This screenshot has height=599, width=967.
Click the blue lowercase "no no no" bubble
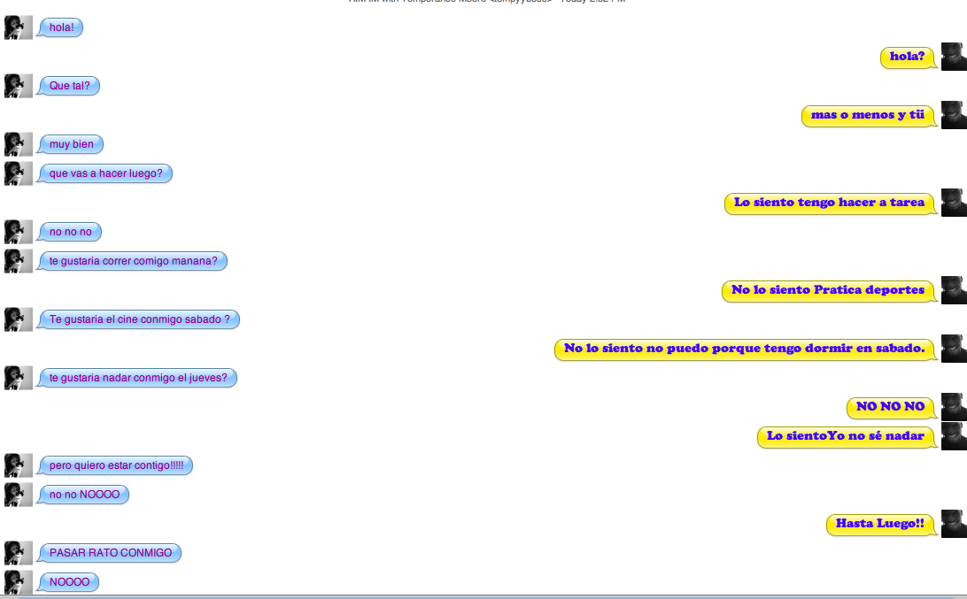click(x=70, y=232)
